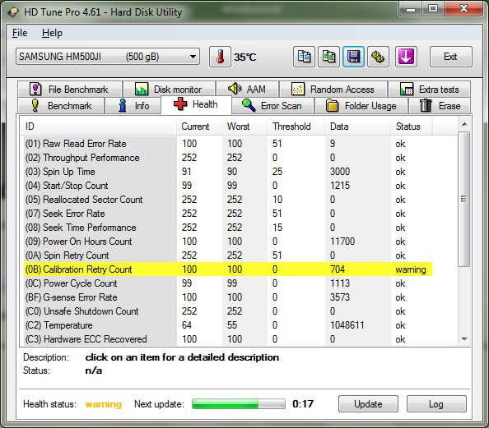This screenshot has width=489, height=428.
Task: Click the purple download arrow icon
Action: tap(406, 57)
